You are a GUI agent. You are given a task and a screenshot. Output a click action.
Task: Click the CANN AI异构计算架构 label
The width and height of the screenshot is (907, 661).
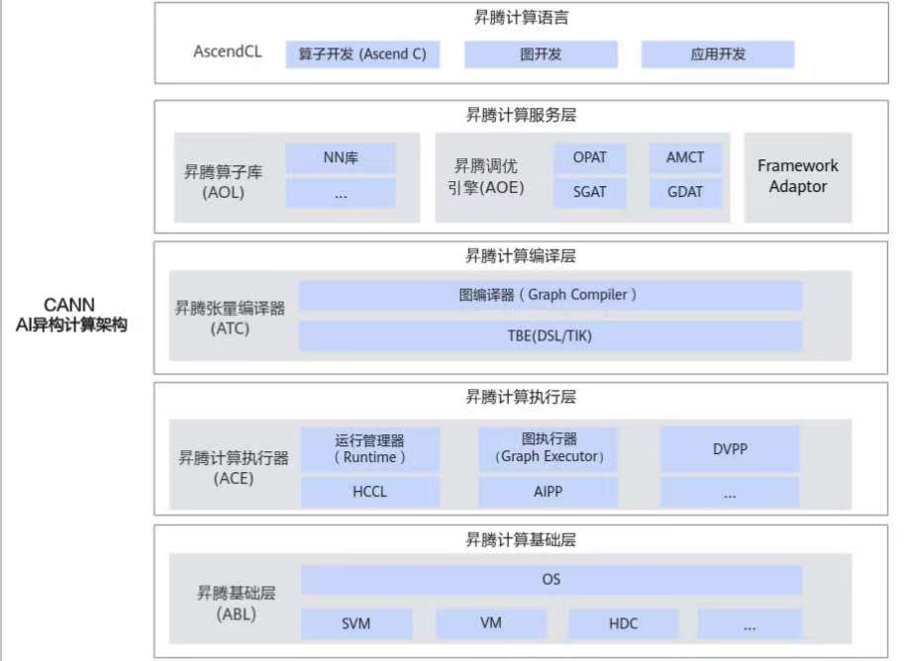tap(71, 315)
